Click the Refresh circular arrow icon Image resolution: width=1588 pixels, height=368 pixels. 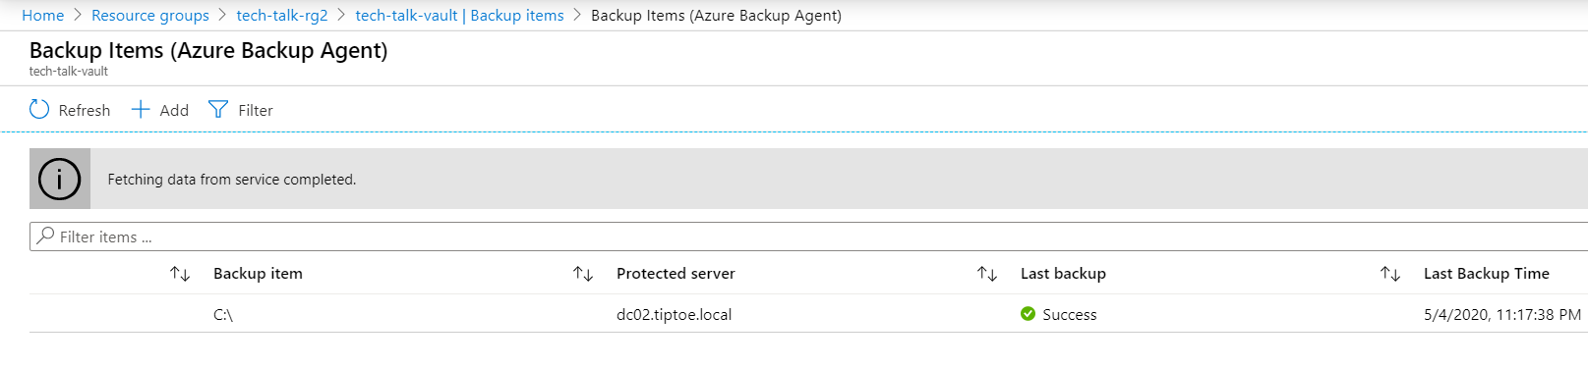pyautogui.click(x=39, y=109)
